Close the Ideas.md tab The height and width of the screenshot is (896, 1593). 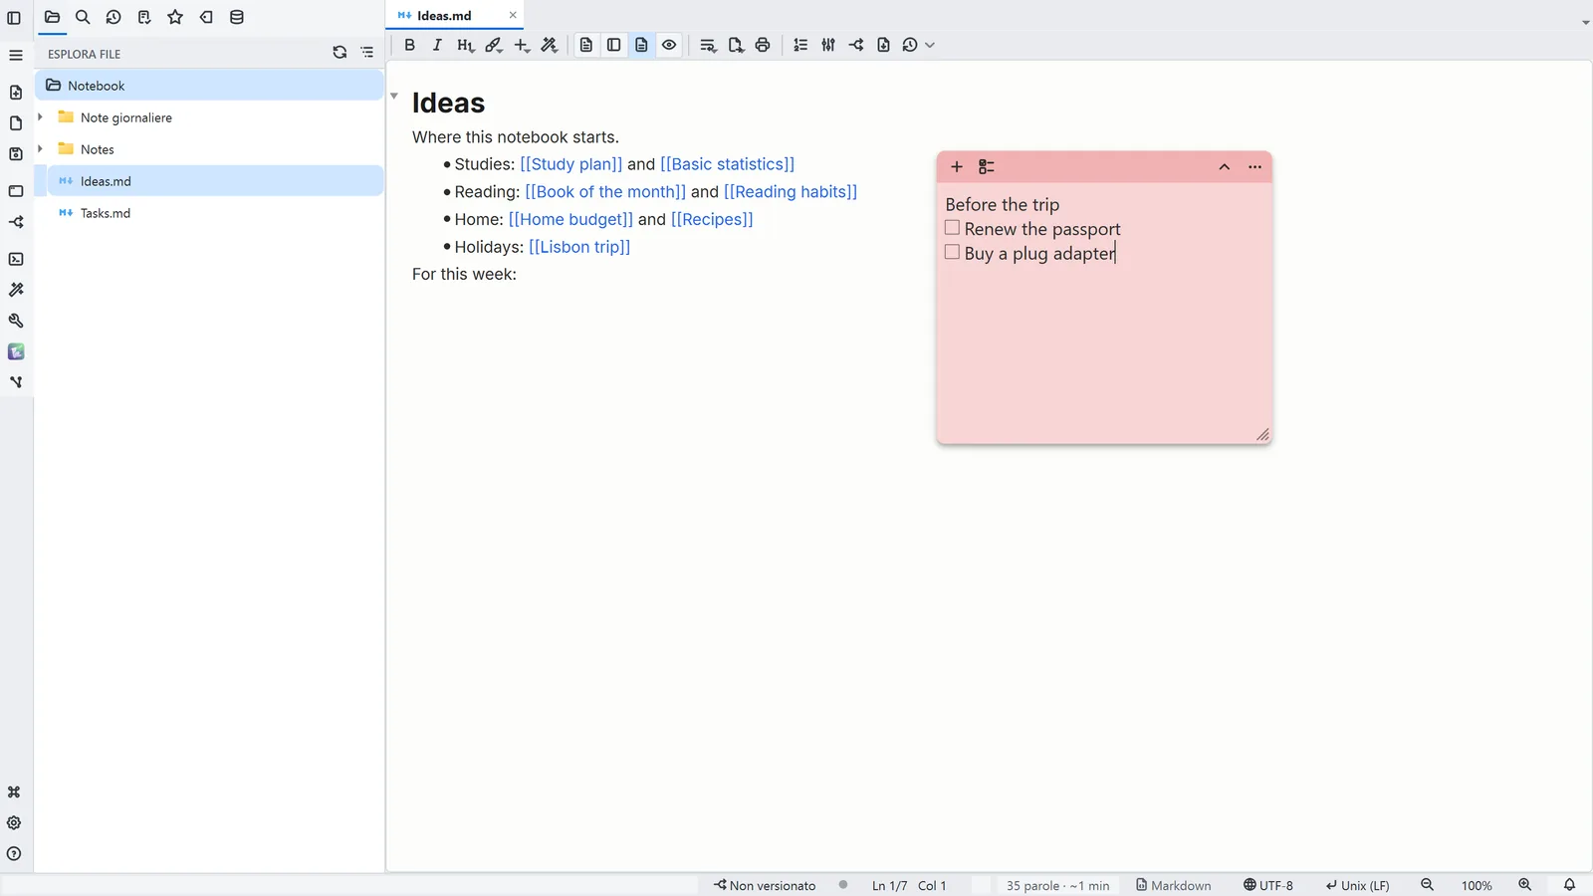click(513, 15)
